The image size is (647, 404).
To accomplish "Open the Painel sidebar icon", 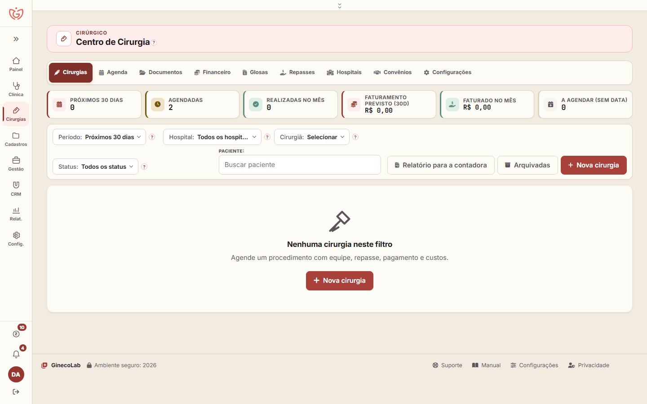I will pos(16,64).
